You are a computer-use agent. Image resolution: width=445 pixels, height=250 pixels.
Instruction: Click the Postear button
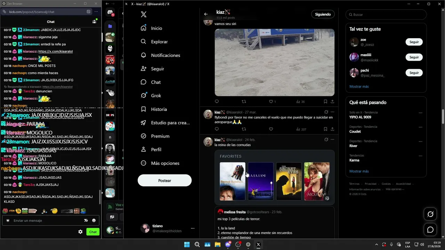[x=164, y=181]
